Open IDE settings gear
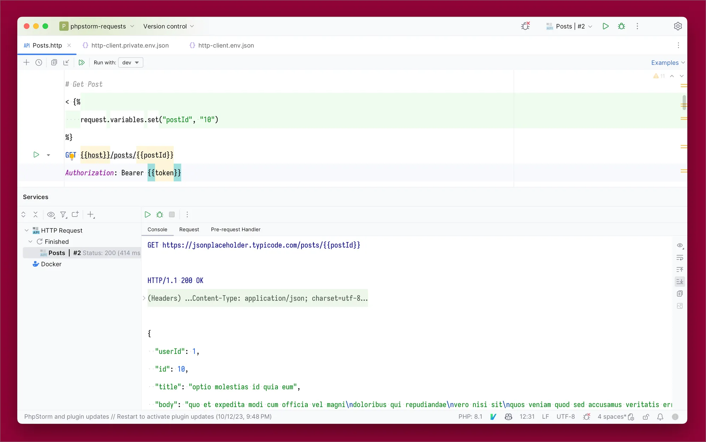The image size is (706, 442). coord(678,26)
